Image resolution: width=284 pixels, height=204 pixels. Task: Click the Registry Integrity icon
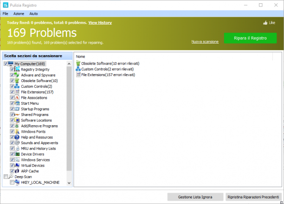(17, 70)
